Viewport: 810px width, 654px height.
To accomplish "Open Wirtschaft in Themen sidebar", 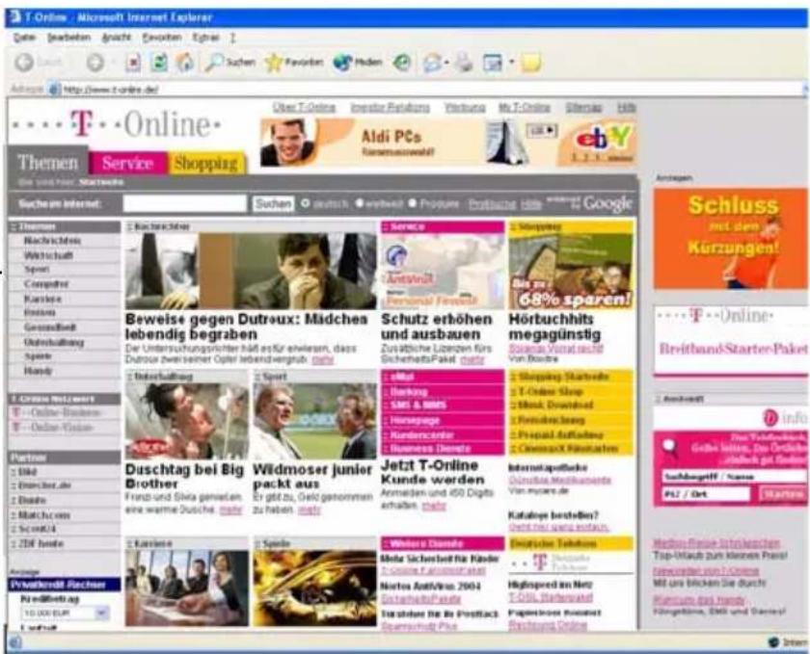I will click(x=48, y=255).
